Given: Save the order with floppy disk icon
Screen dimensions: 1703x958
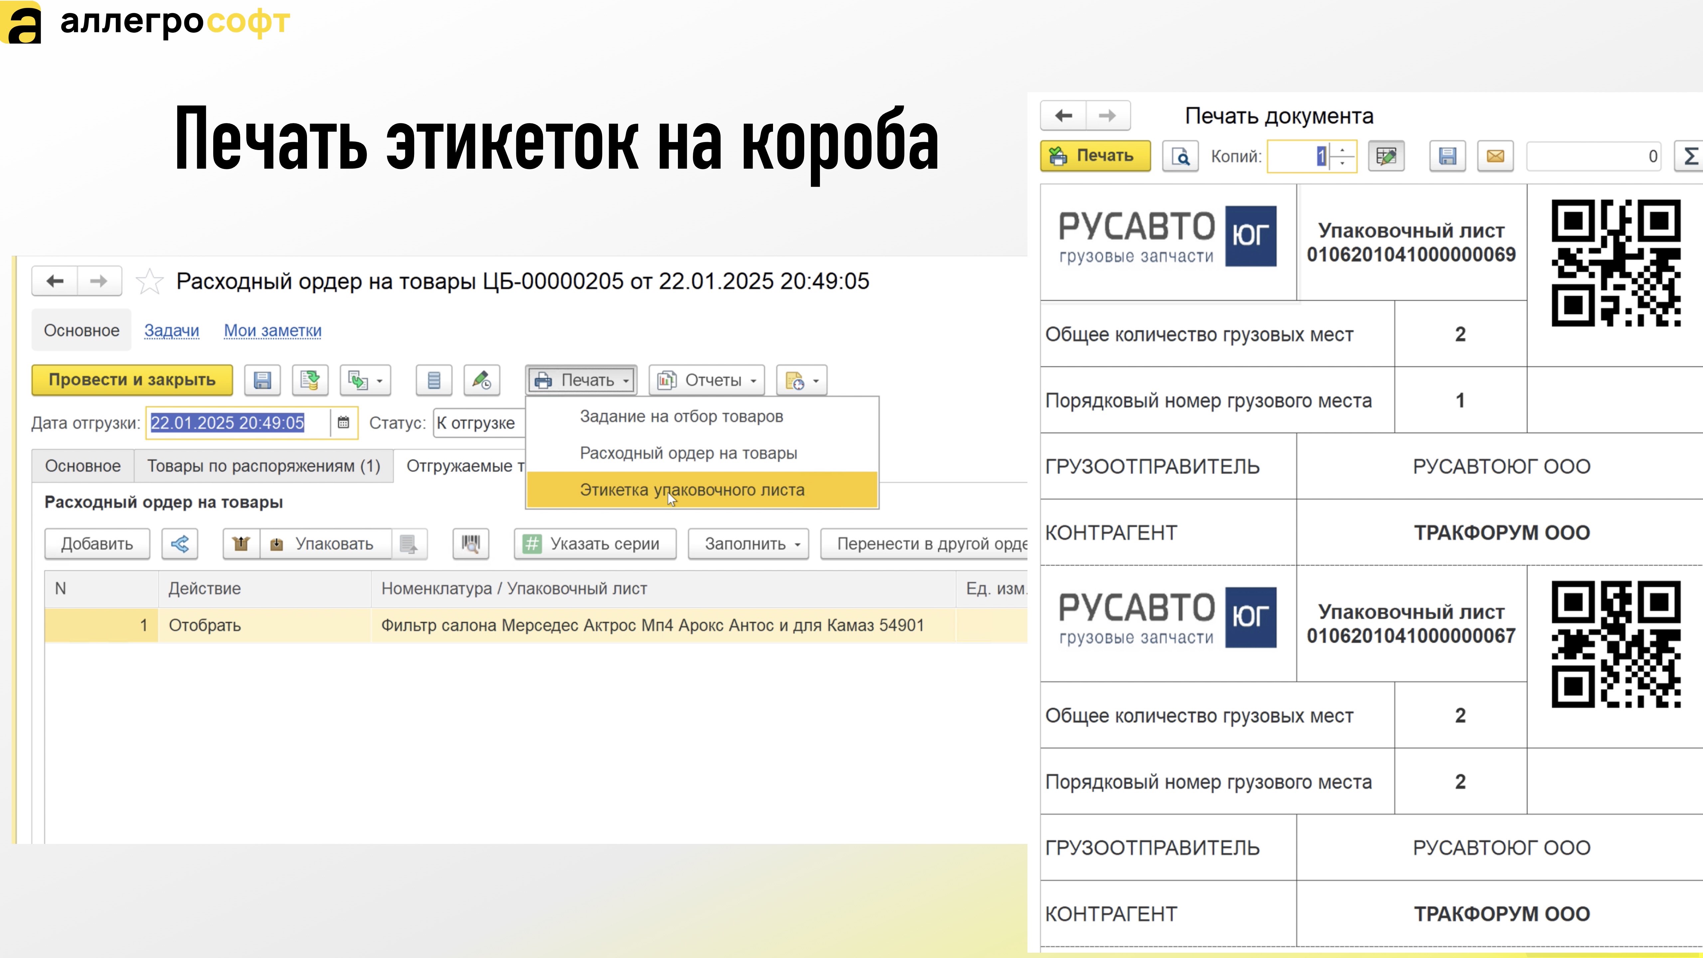Looking at the screenshot, I should (262, 380).
